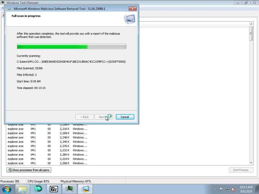Select explorer.exe row using 2,216 K

pos(47,129)
